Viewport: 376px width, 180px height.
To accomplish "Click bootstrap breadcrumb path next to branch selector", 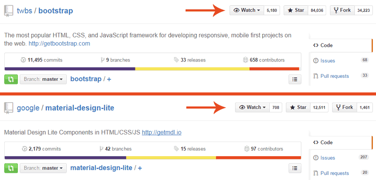I will pos(86,79).
